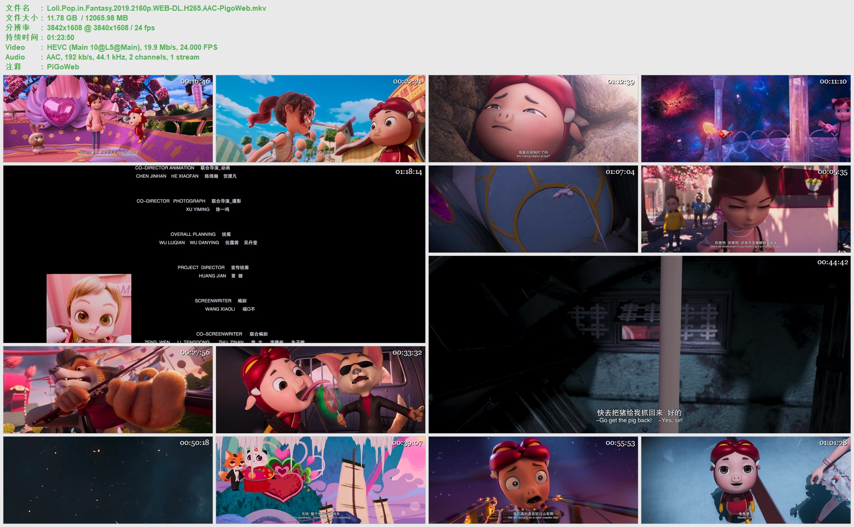Click the 'OVERALL PLANNING' credit heading
The width and height of the screenshot is (854, 527).
pyautogui.click(x=193, y=234)
